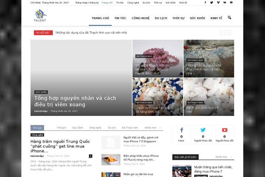The width and height of the screenshot is (265, 177).
Task: Click talentedge author on featured article
Action: point(41,111)
